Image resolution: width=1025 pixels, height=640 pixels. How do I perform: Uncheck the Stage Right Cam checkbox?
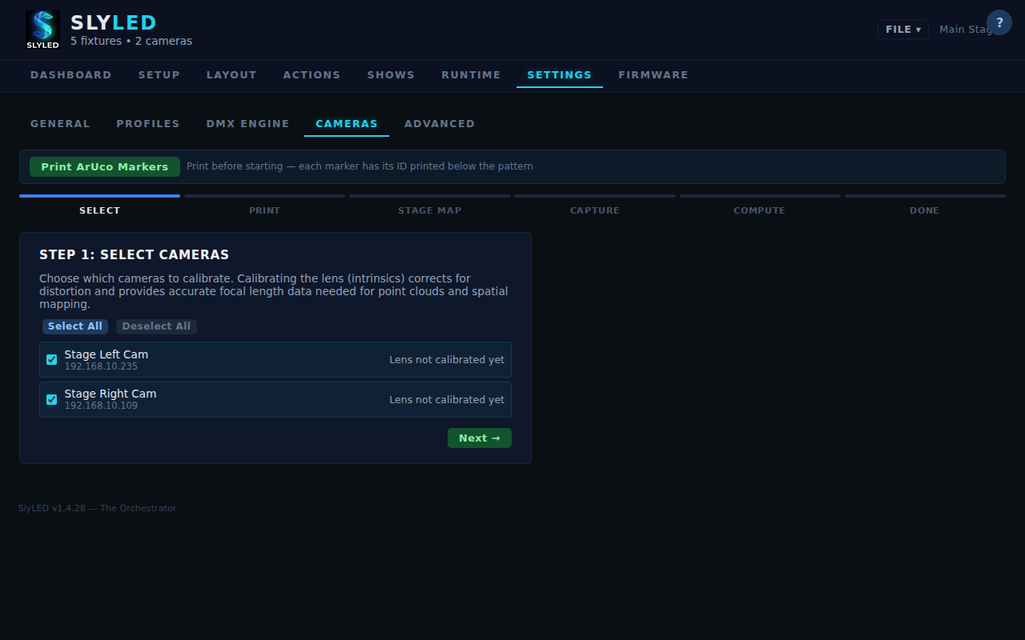click(52, 399)
